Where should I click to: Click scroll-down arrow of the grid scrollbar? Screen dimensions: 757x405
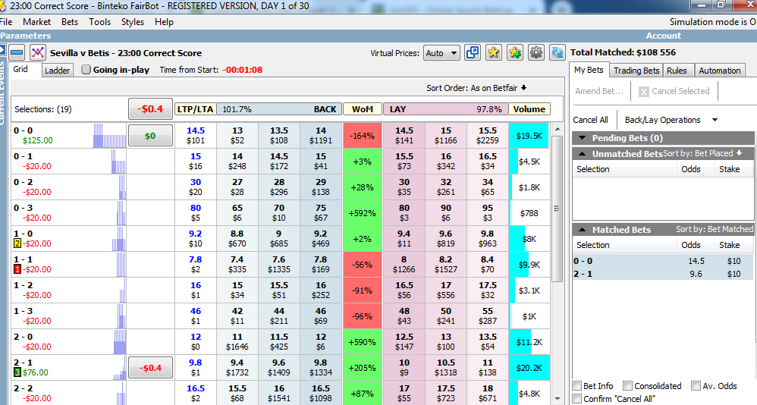pos(557,399)
